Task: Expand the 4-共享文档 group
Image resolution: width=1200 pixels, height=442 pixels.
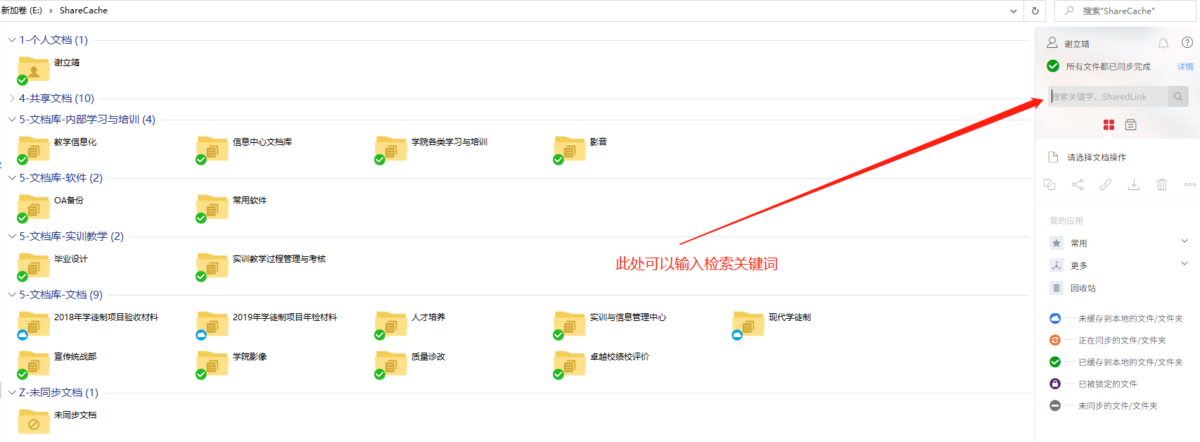Action: tap(12, 99)
